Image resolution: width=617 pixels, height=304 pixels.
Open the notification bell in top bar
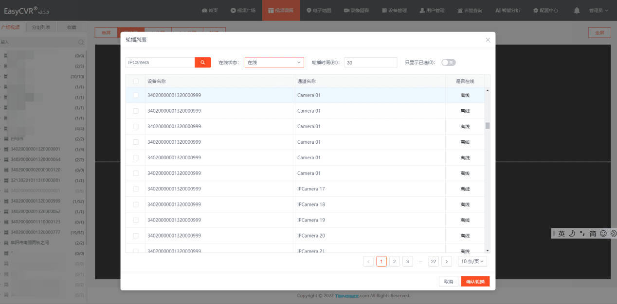coord(577,10)
